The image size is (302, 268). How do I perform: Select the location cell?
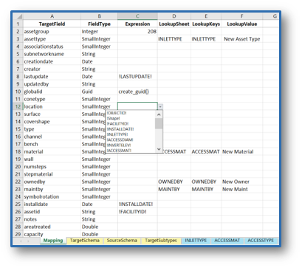[52, 106]
